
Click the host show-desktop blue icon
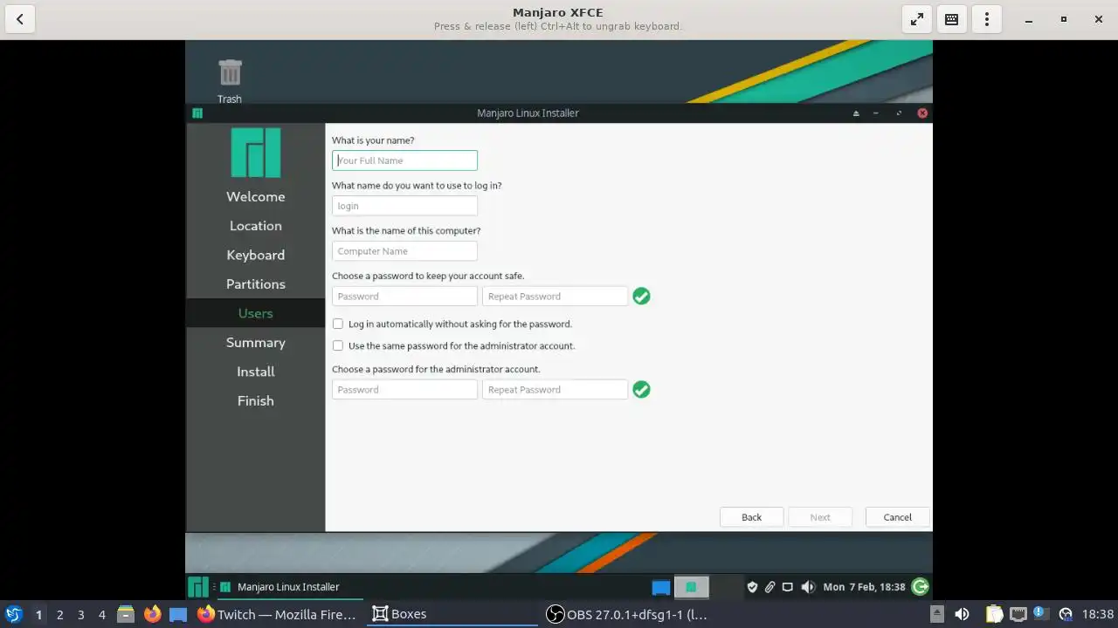178,614
